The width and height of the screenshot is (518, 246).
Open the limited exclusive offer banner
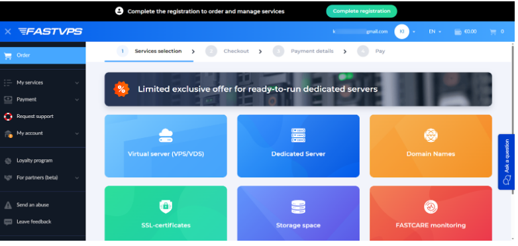(x=298, y=89)
